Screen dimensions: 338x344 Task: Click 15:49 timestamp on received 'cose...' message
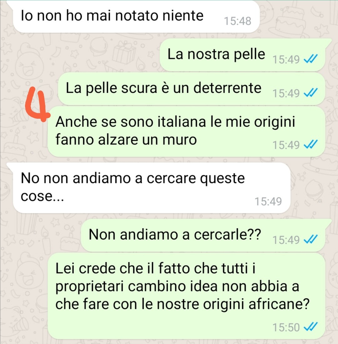pyautogui.click(x=268, y=201)
